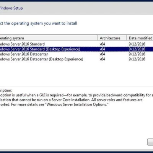Pick Datacenter (Desktop Experience) entry
This screenshot has height=153, width=153.
(x=76, y=59)
